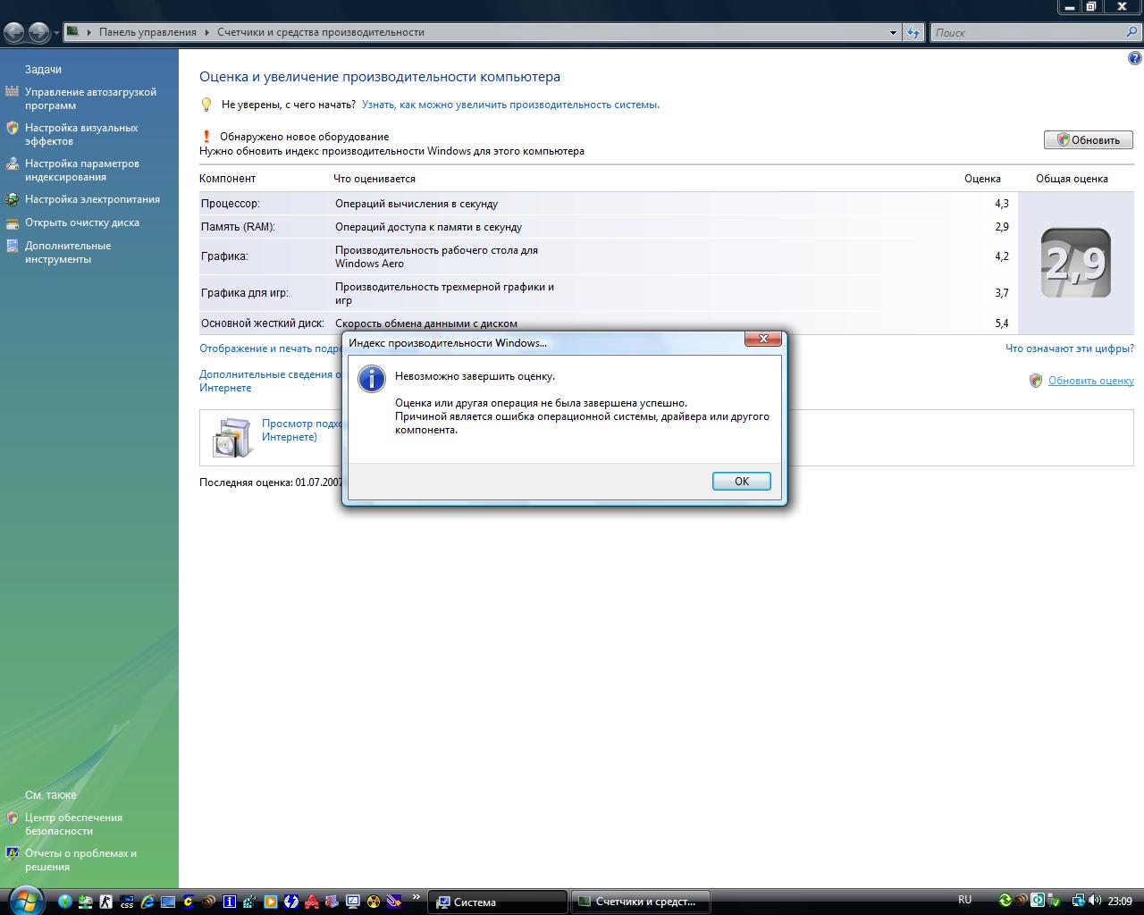Click 'Невозможно завершить оценку.' dialog text
Image resolution: width=1144 pixels, height=915 pixels.
[475, 376]
